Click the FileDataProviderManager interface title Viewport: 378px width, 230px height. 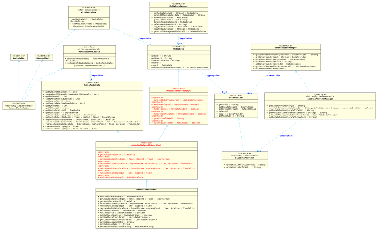click(320, 99)
